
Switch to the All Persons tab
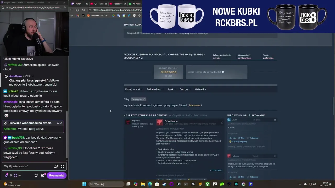pos(135,4)
